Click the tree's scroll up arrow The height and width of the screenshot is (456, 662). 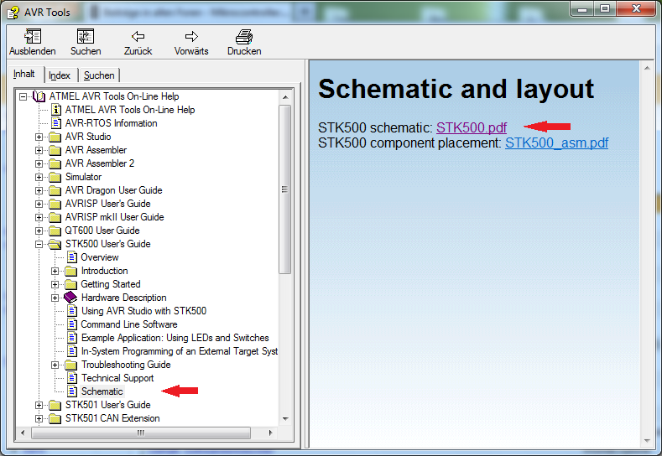285,97
